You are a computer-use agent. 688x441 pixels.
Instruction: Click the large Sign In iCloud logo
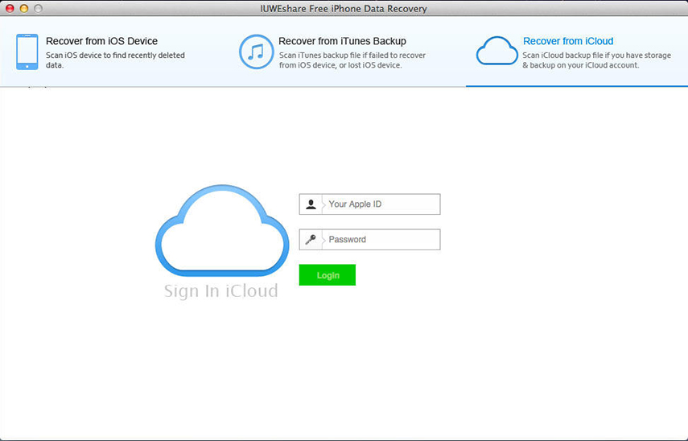tap(222, 231)
